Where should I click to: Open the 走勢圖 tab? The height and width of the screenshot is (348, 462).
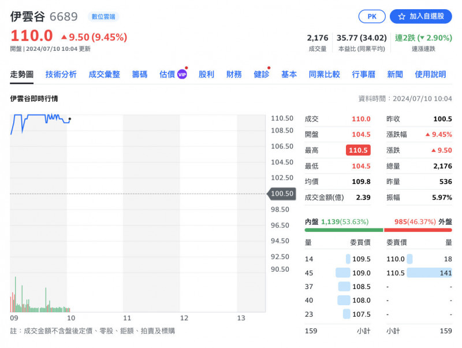coord(21,75)
